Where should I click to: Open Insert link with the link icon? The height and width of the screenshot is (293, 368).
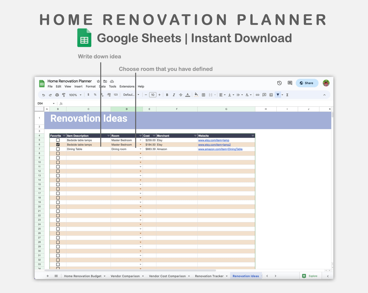tap(257, 95)
